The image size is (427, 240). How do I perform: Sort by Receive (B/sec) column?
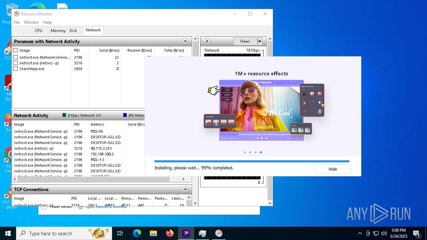tap(137, 50)
